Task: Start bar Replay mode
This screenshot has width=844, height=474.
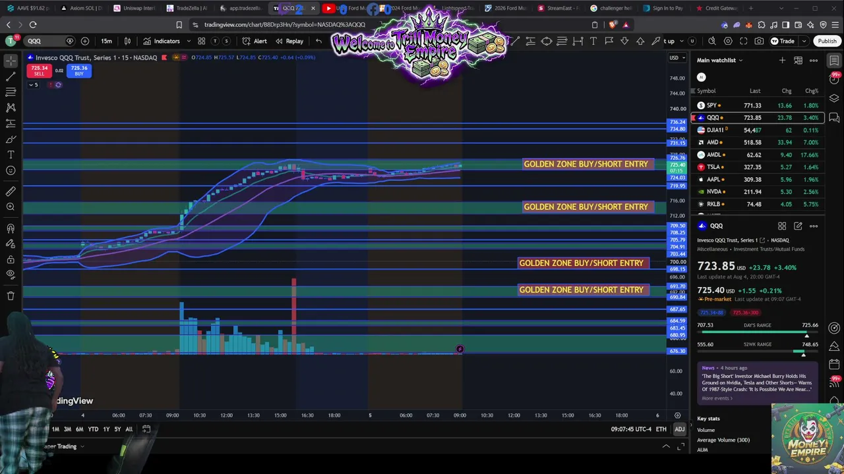Action: 289,41
